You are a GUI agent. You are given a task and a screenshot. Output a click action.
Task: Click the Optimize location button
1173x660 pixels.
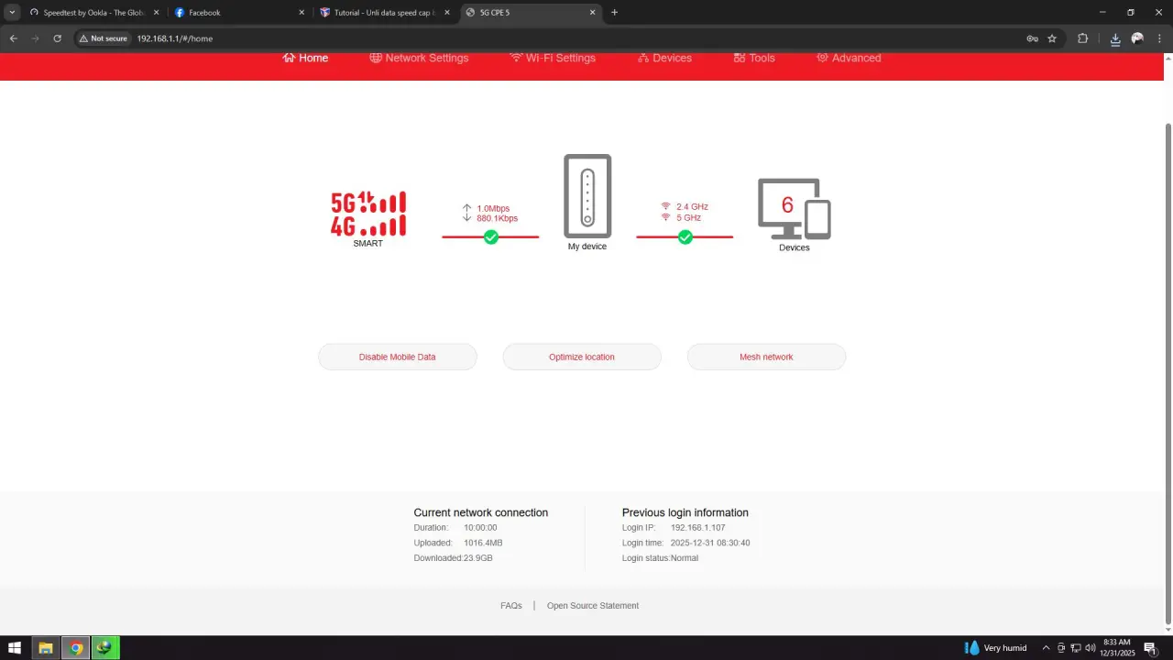pos(582,357)
